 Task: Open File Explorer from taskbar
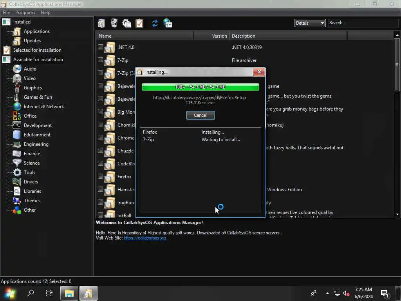(69, 293)
